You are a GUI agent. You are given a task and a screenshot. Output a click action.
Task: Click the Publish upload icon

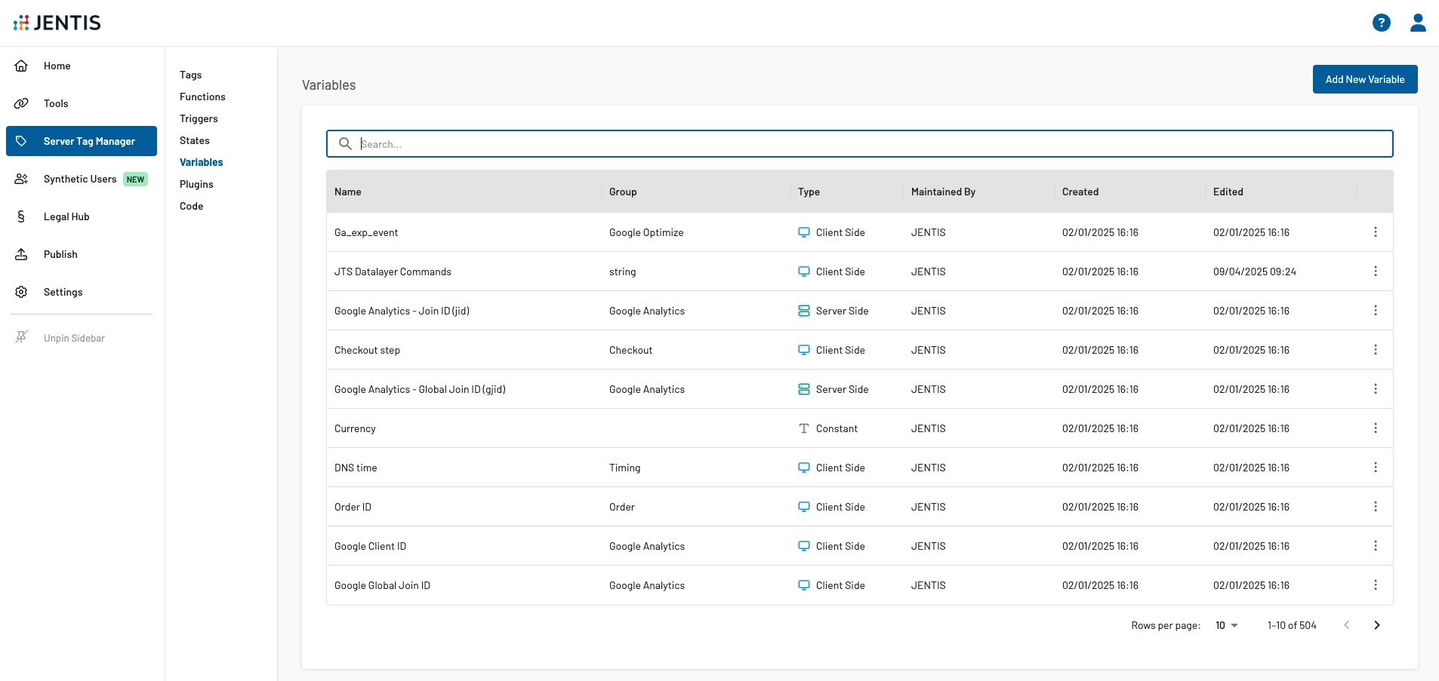(x=22, y=255)
